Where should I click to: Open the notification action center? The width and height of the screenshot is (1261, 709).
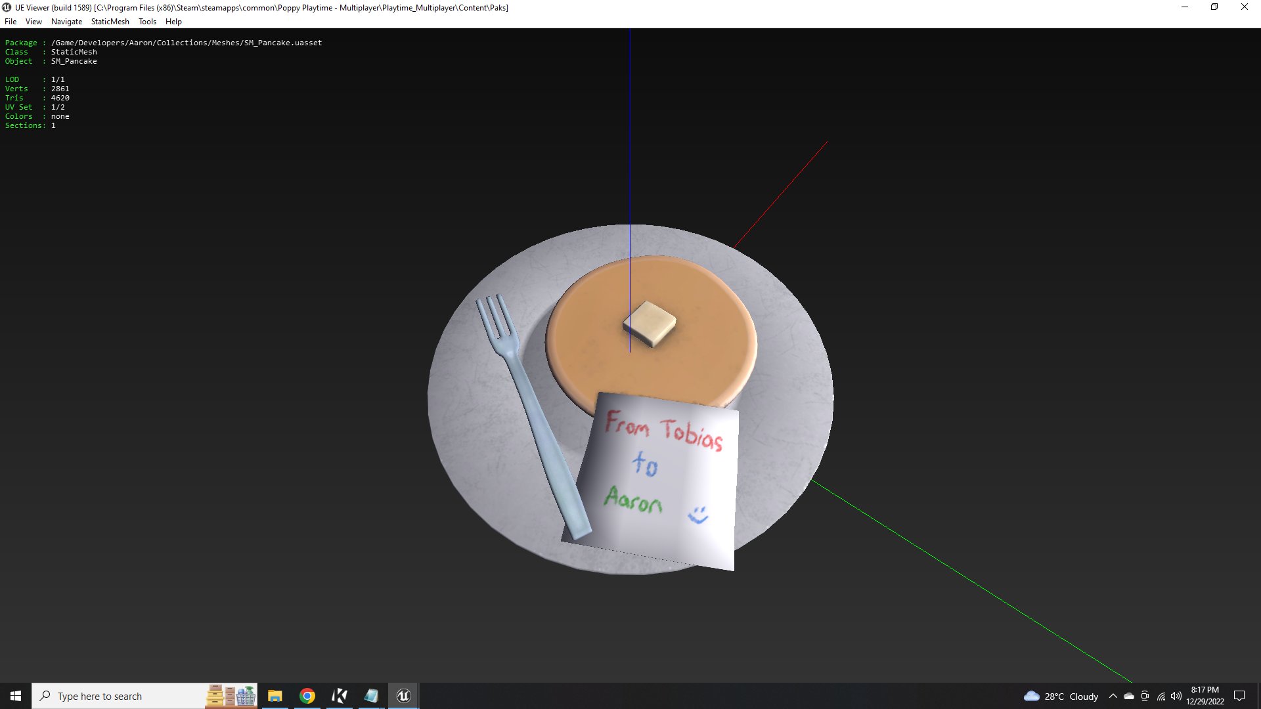(1239, 696)
